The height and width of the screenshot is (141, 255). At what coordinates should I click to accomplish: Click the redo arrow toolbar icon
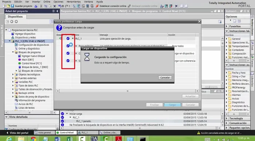point(67,6)
